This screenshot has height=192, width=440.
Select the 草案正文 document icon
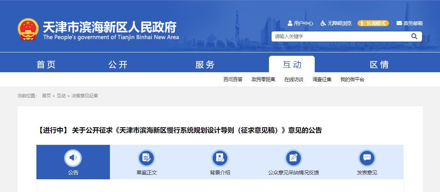tap(146, 158)
